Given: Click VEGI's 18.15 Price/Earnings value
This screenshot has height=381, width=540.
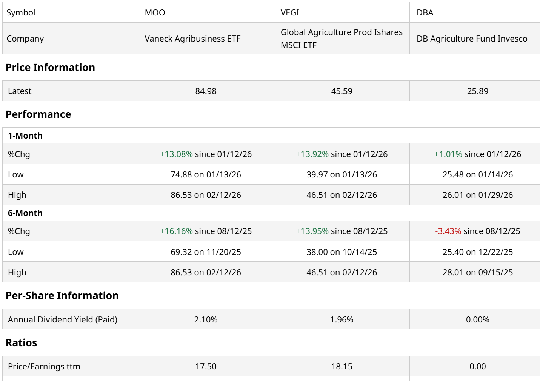Looking at the screenshot, I should tap(342, 367).
